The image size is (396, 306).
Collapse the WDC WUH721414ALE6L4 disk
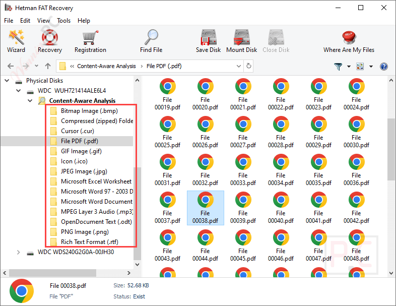pos(19,90)
